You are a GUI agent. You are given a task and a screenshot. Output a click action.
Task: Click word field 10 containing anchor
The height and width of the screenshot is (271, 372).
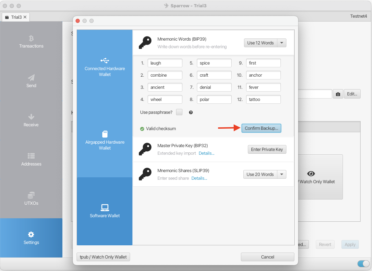click(x=263, y=75)
